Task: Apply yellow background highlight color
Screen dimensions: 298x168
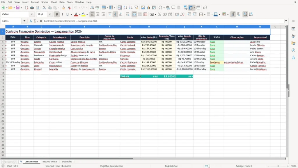Action: [x=84, y=14]
